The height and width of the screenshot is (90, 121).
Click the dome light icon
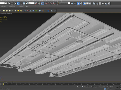7,11
